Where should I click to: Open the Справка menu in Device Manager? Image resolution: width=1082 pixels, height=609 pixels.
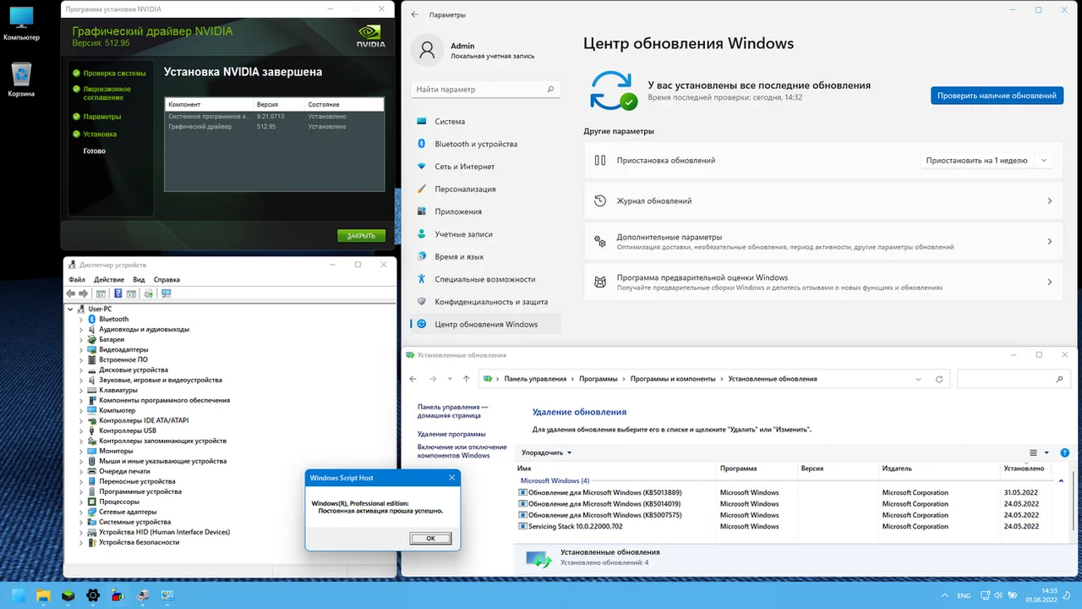[167, 279]
